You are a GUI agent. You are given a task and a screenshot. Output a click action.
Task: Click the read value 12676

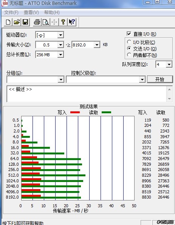coord(164,148)
